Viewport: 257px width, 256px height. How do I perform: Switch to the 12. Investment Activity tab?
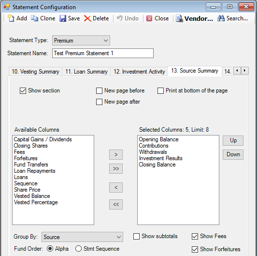[139, 72]
